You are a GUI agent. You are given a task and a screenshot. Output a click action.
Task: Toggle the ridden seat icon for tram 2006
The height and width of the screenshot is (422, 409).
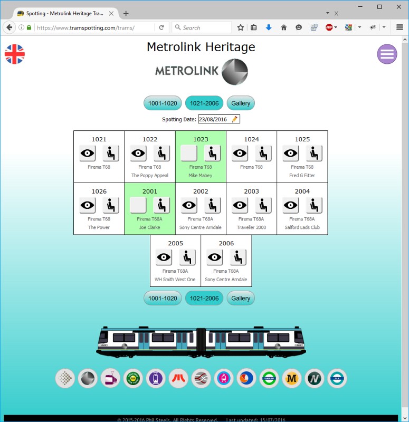coord(238,257)
